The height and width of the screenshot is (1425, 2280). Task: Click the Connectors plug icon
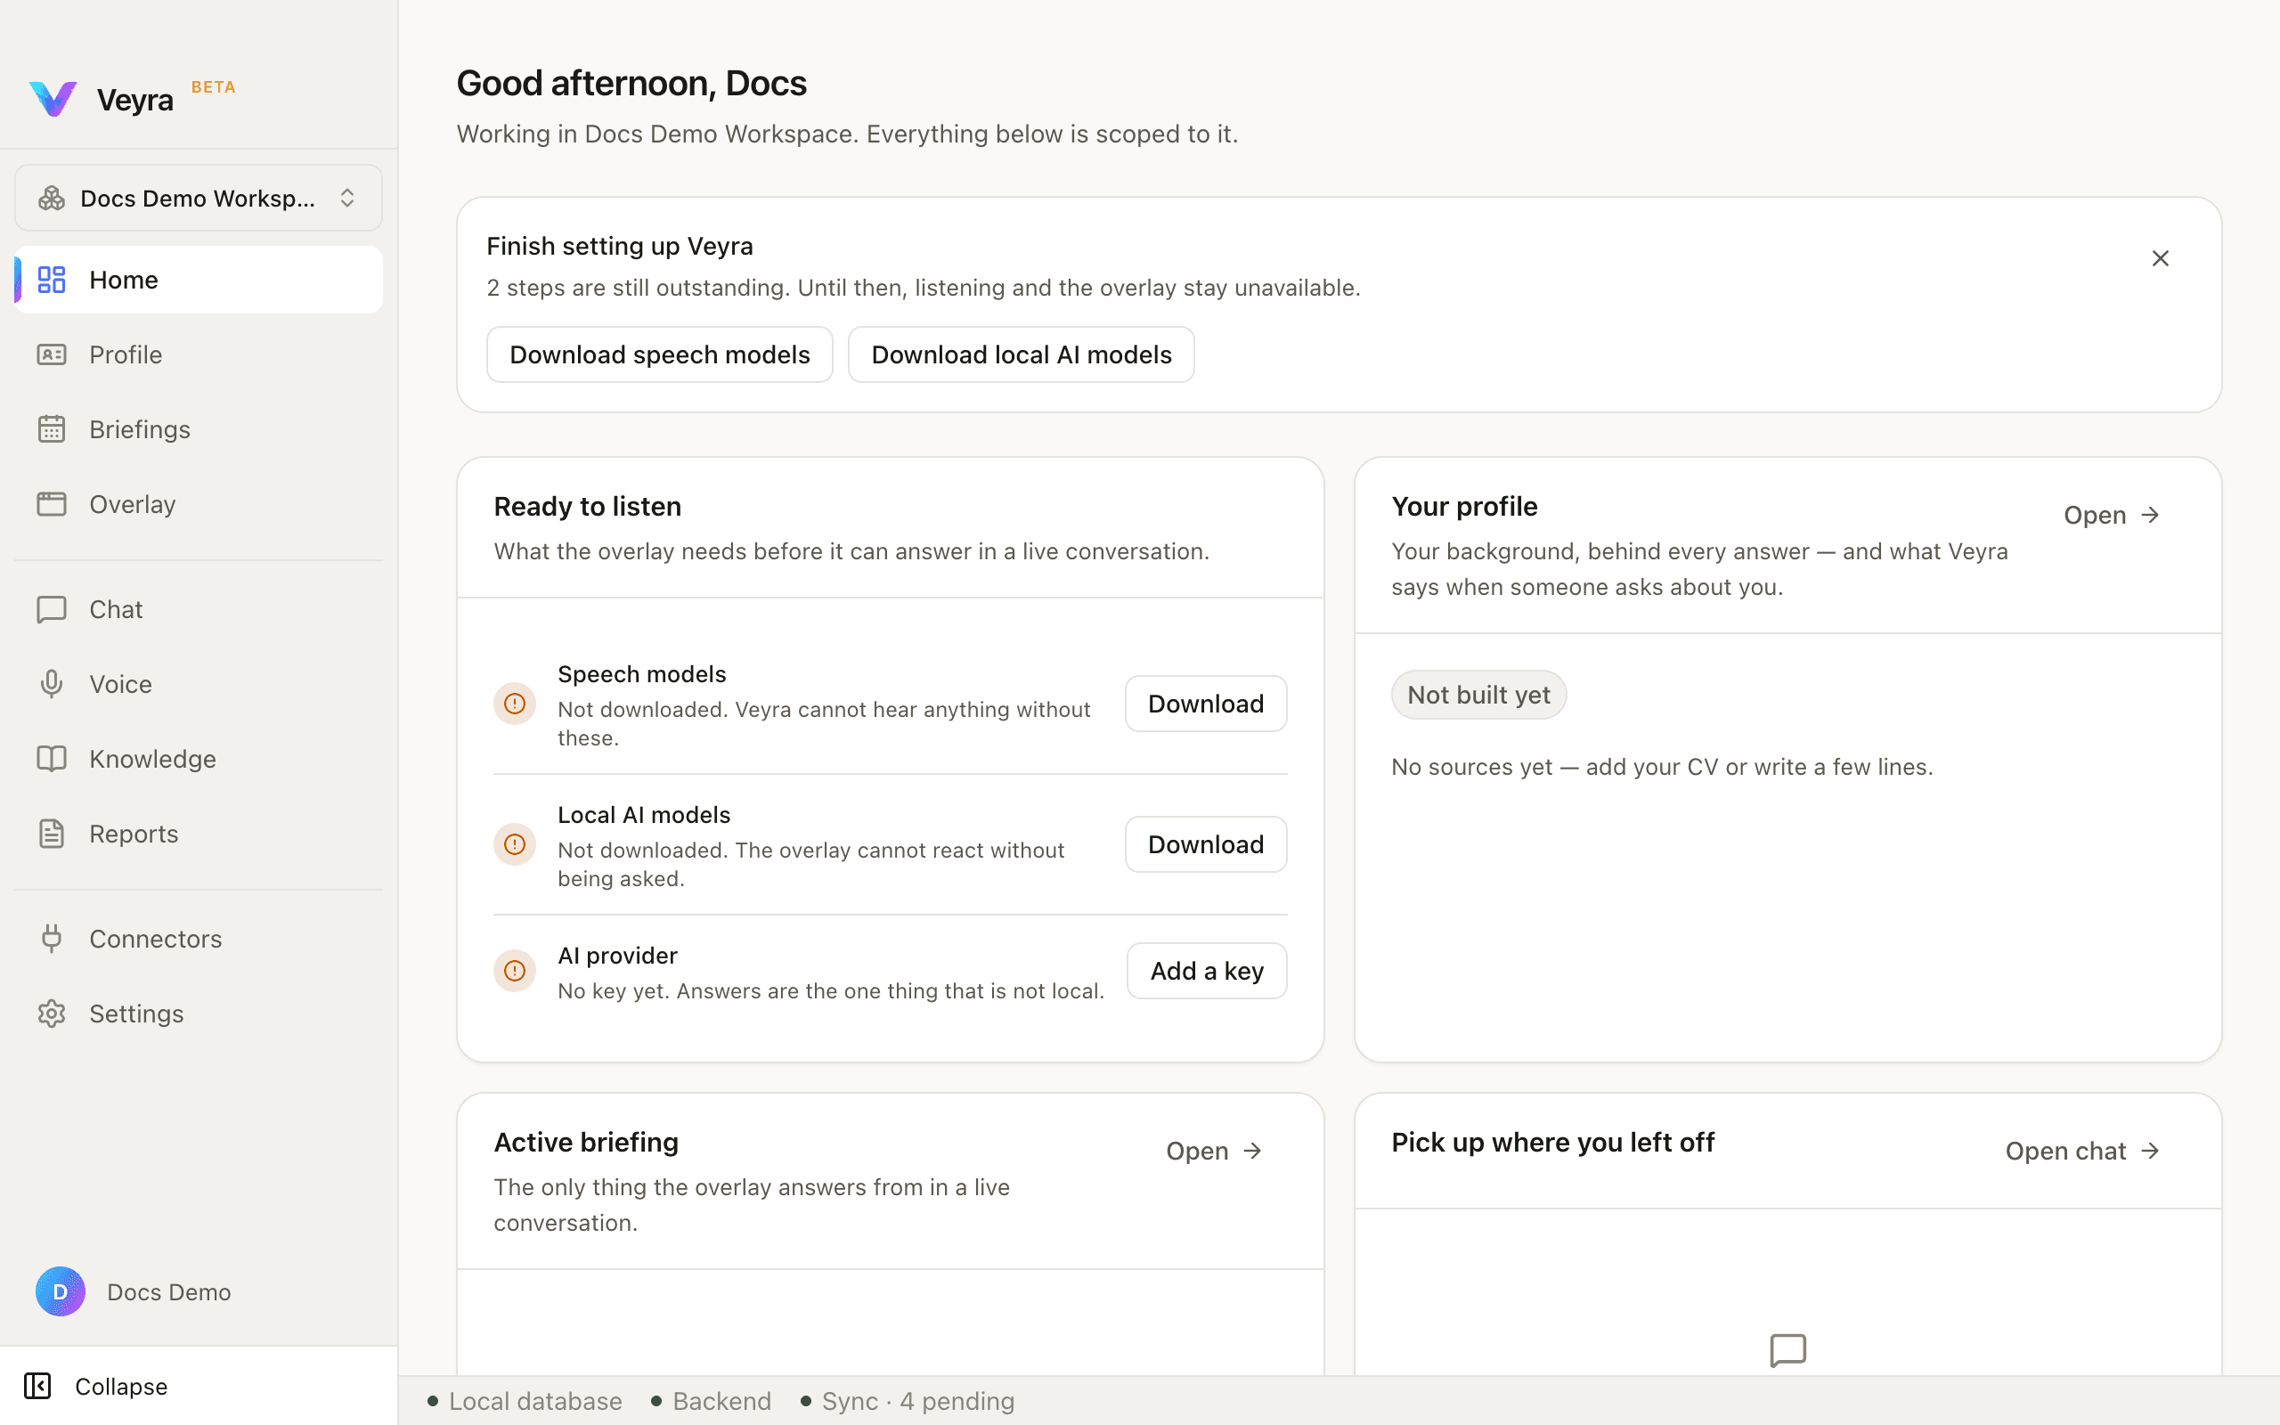click(51, 939)
